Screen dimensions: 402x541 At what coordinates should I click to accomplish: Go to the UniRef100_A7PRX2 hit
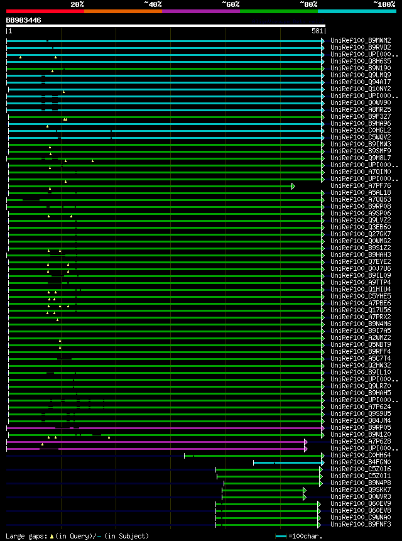pyautogui.click(x=361, y=317)
